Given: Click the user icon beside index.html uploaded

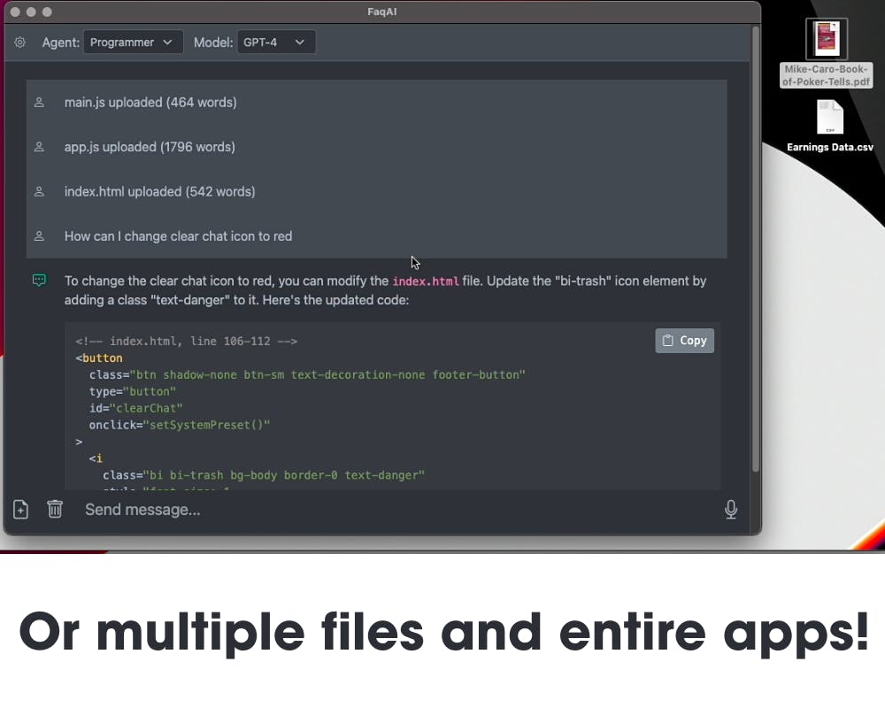Looking at the screenshot, I should [x=39, y=191].
